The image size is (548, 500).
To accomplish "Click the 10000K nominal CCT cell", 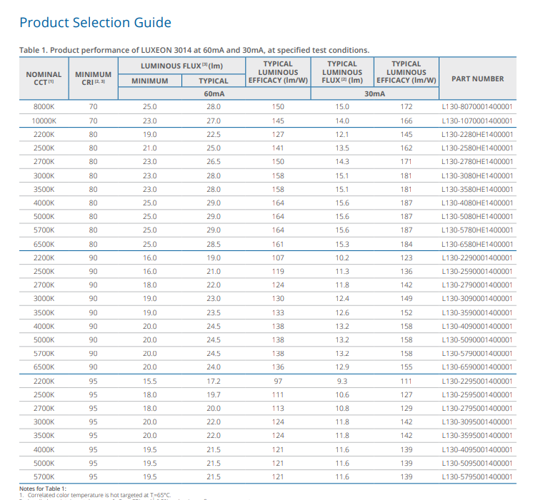I will [x=44, y=121].
